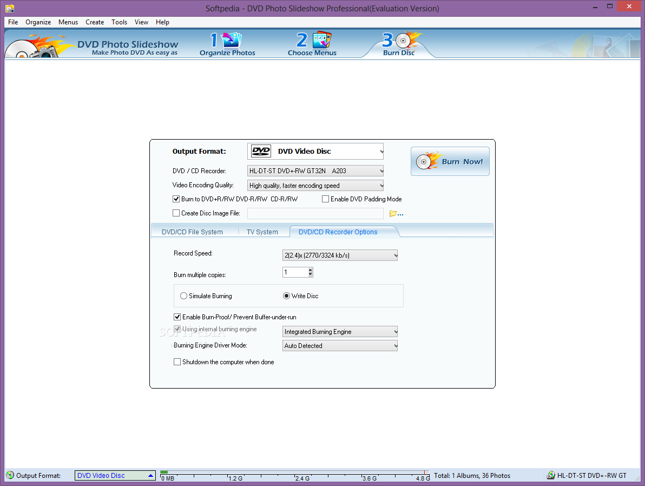
Task: Close the DVD Photo Slideshow window
Action: point(629,6)
